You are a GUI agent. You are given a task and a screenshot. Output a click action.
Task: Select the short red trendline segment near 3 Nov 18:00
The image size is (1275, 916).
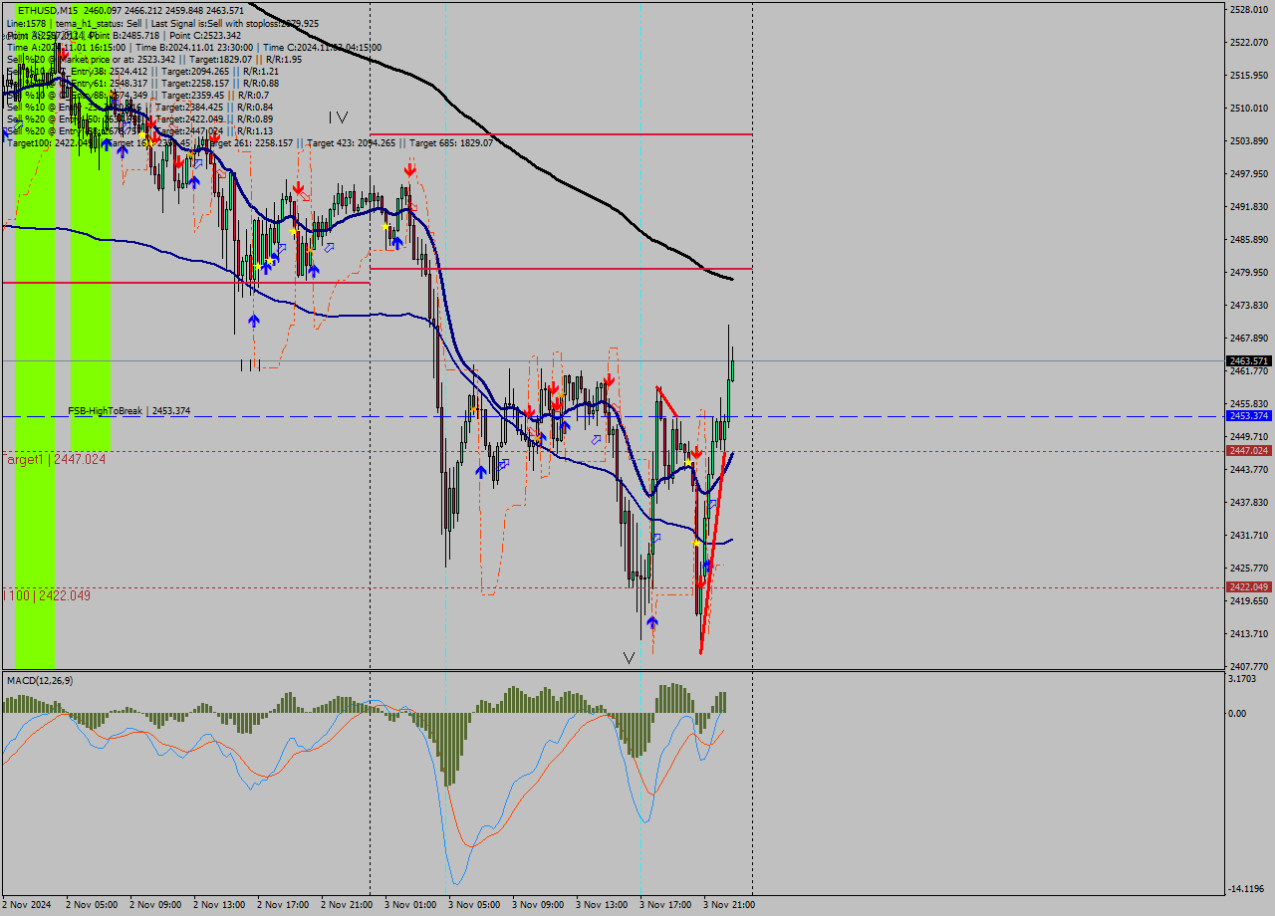[667, 401]
